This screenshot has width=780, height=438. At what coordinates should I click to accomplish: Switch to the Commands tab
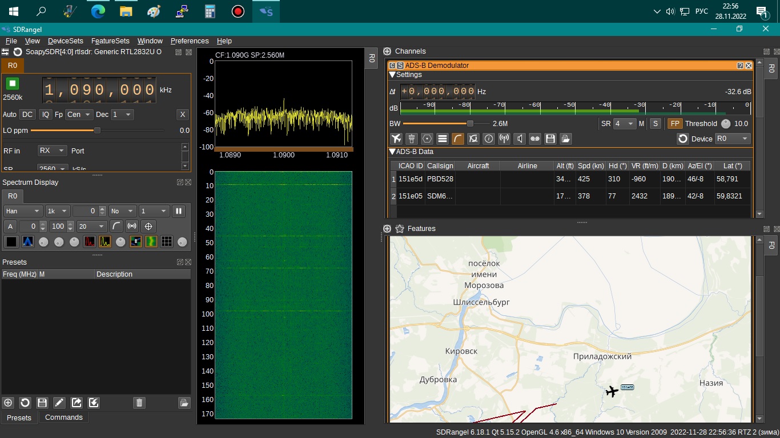(64, 417)
